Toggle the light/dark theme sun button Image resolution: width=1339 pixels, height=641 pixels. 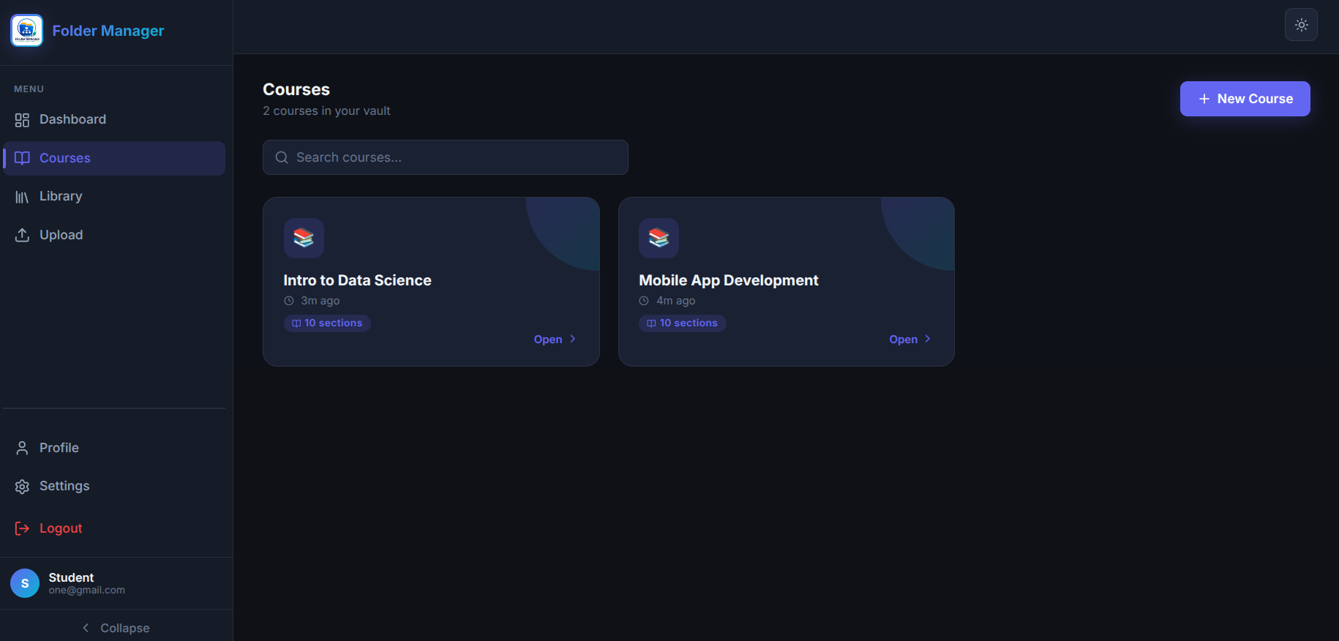pyautogui.click(x=1301, y=25)
